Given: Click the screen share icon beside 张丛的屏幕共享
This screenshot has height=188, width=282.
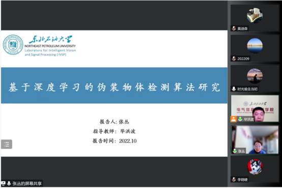Looking at the screenshot, I should click(x=3, y=183).
